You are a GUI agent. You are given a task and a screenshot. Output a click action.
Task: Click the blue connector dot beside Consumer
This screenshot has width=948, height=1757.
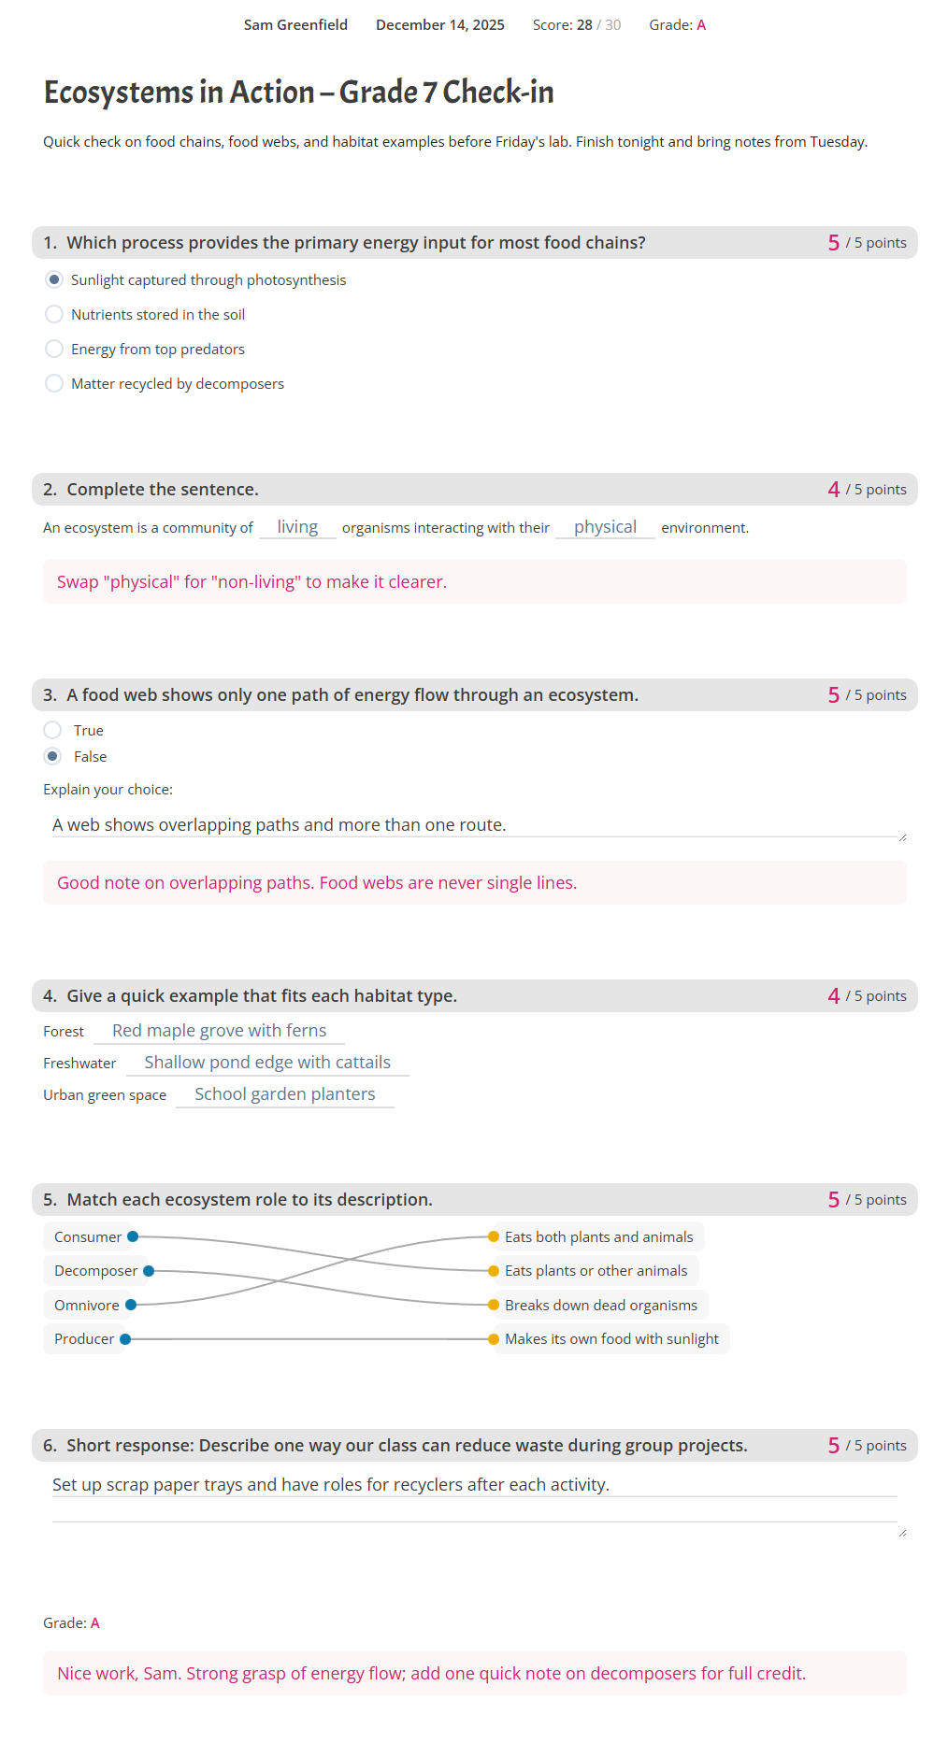133,1236
